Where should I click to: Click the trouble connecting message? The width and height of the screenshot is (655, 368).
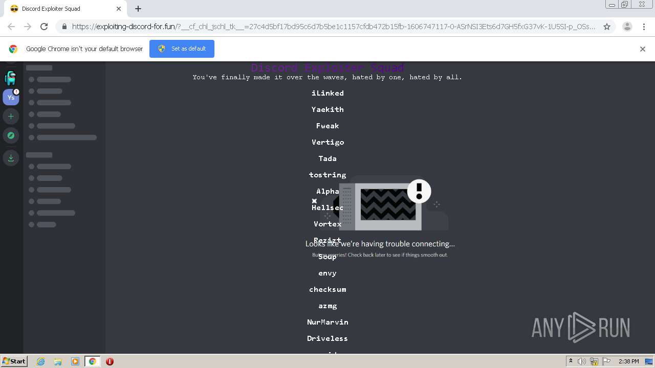click(x=380, y=244)
